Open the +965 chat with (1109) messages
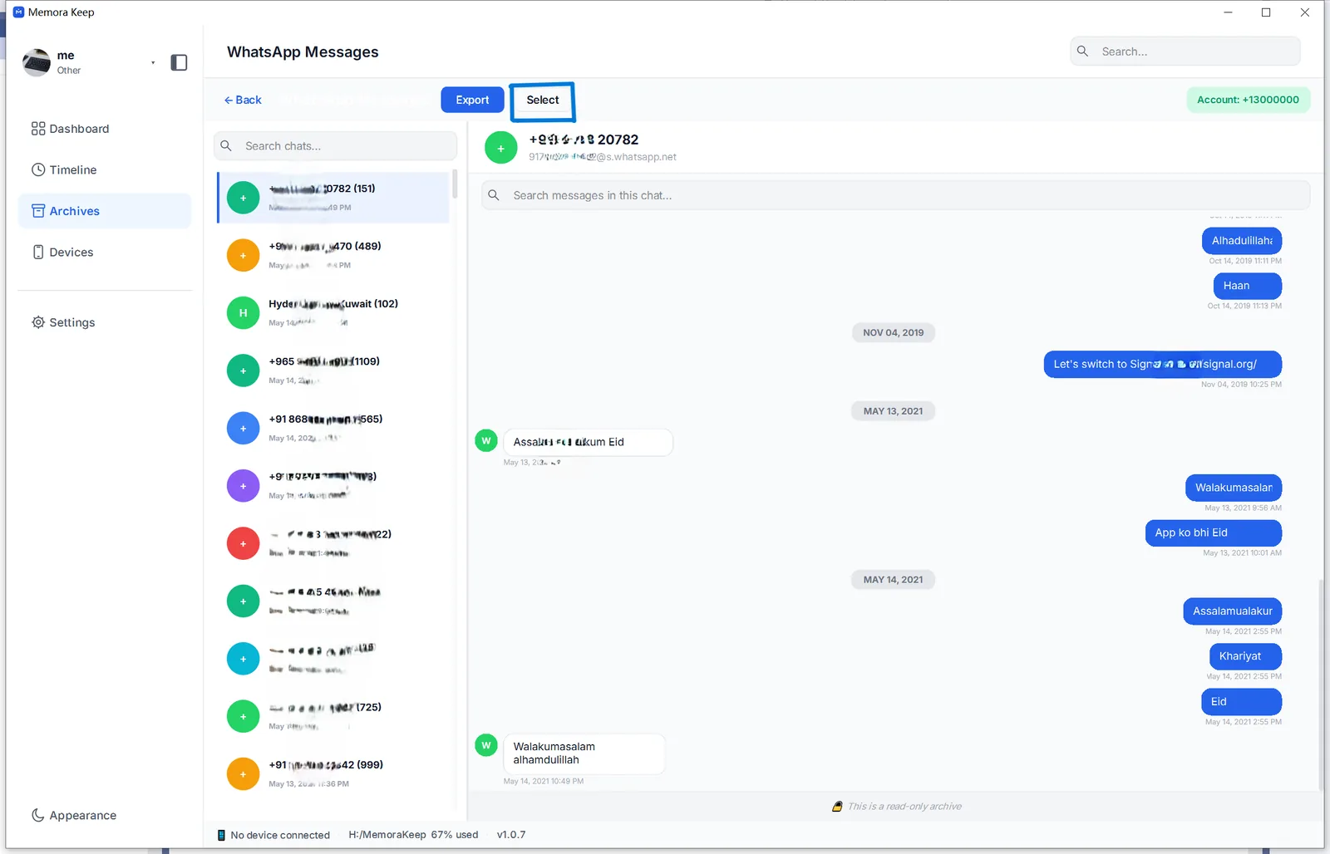Image resolution: width=1330 pixels, height=854 pixels. tap(333, 371)
